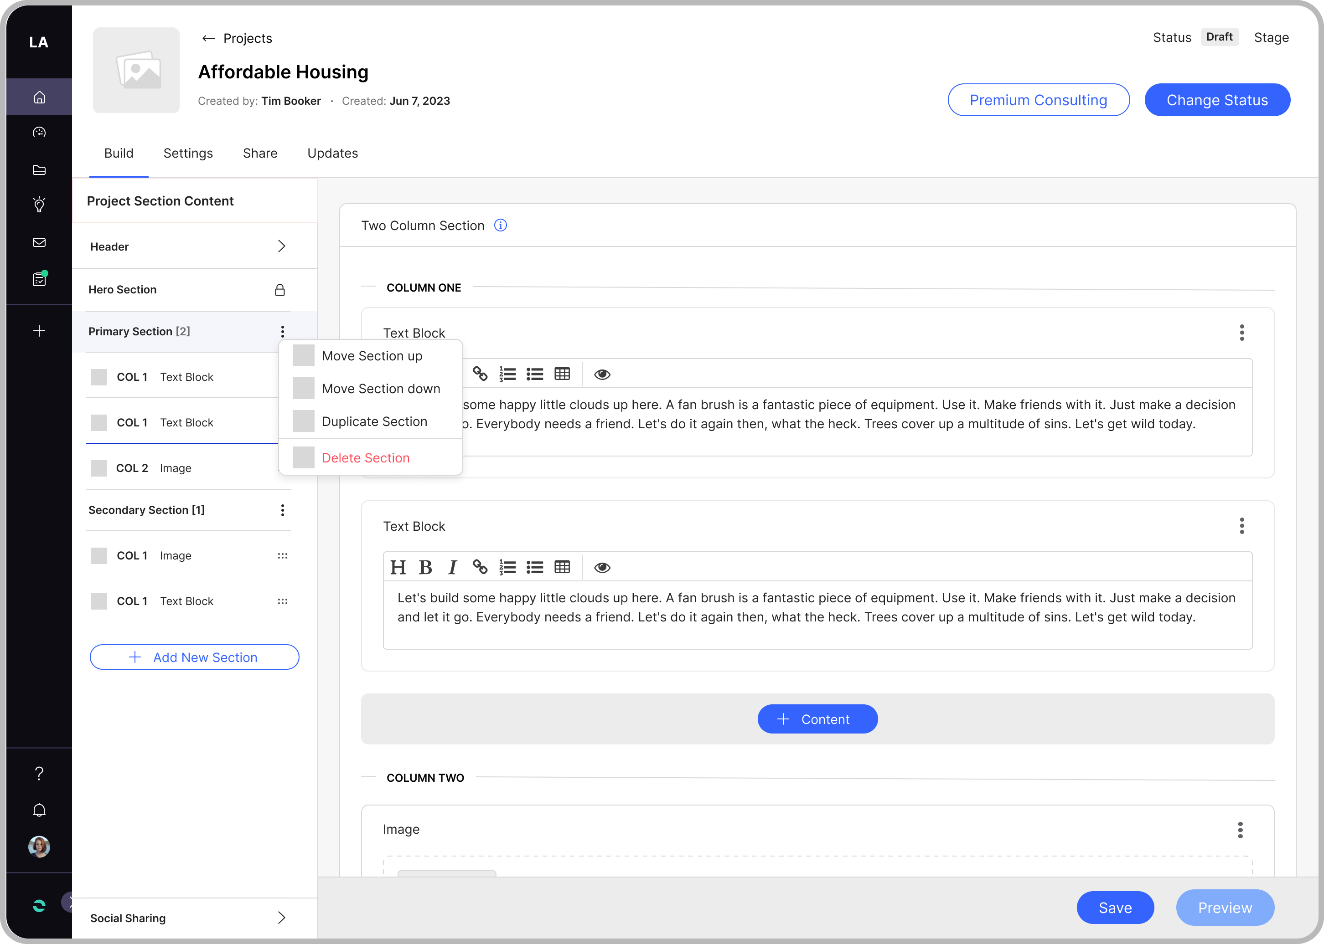Open Secondary Section three-dot menu
Image resolution: width=1324 pixels, height=944 pixels.
point(283,510)
